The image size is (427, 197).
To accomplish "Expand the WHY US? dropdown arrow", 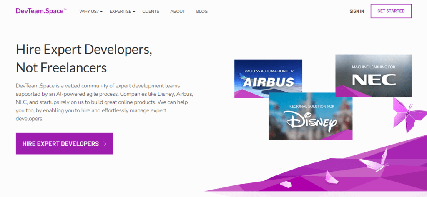I will click(x=101, y=12).
